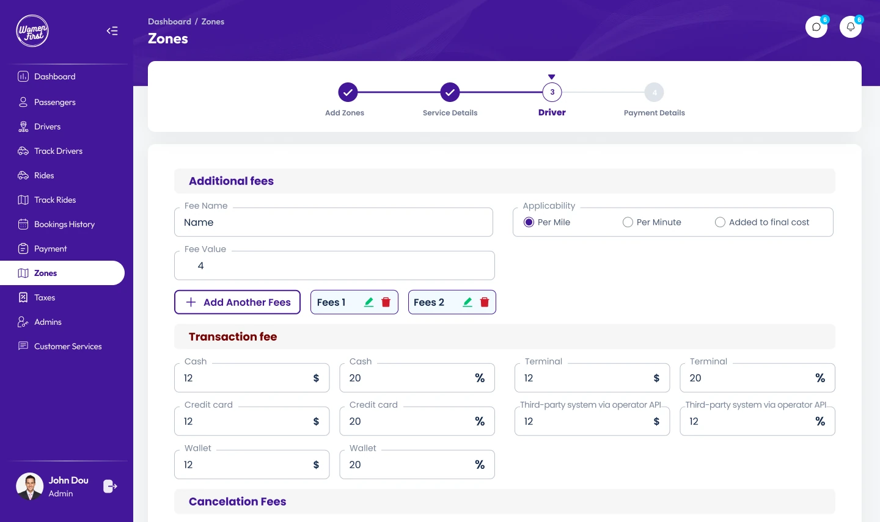Viewport: 880px width, 522px height.
Task: Click the Cancelation Fees heading
Action: pyautogui.click(x=238, y=501)
